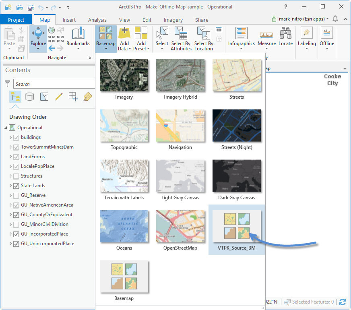Open the Basemap gallery button
Image resolution: width=351 pixels, height=310 pixels.
click(105, 39)
